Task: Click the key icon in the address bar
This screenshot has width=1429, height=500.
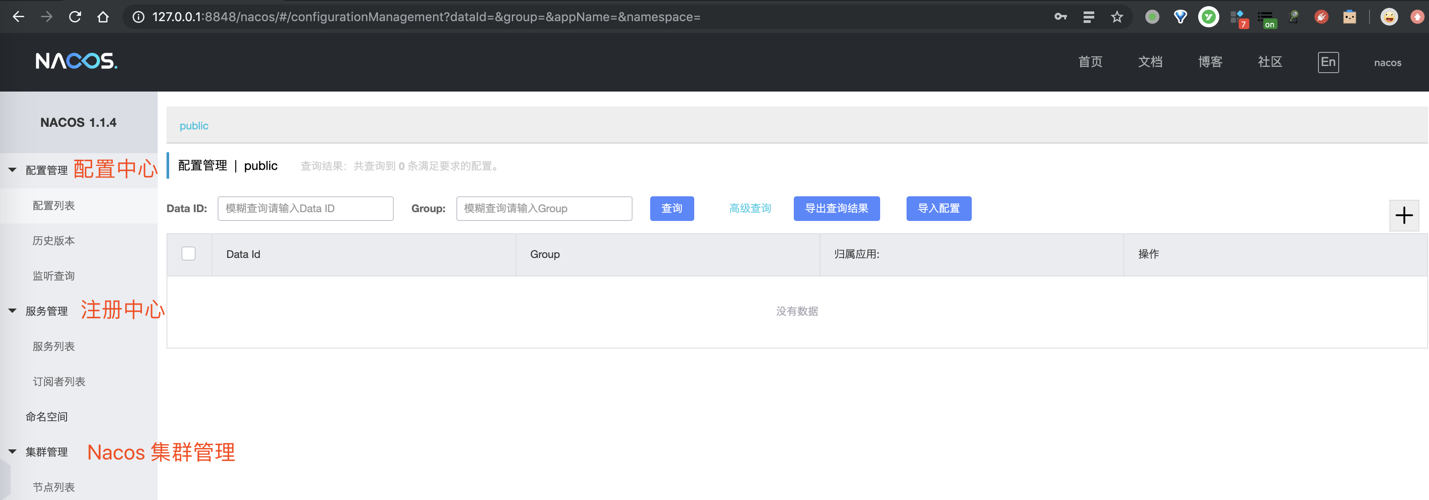Action: pos(1060,17)
